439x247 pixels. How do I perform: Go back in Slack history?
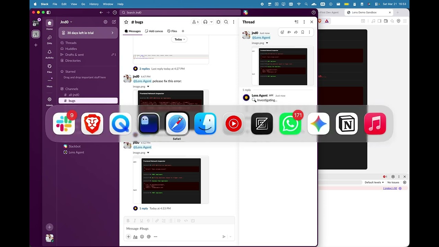pyautogui.click(x=101, y=13)
